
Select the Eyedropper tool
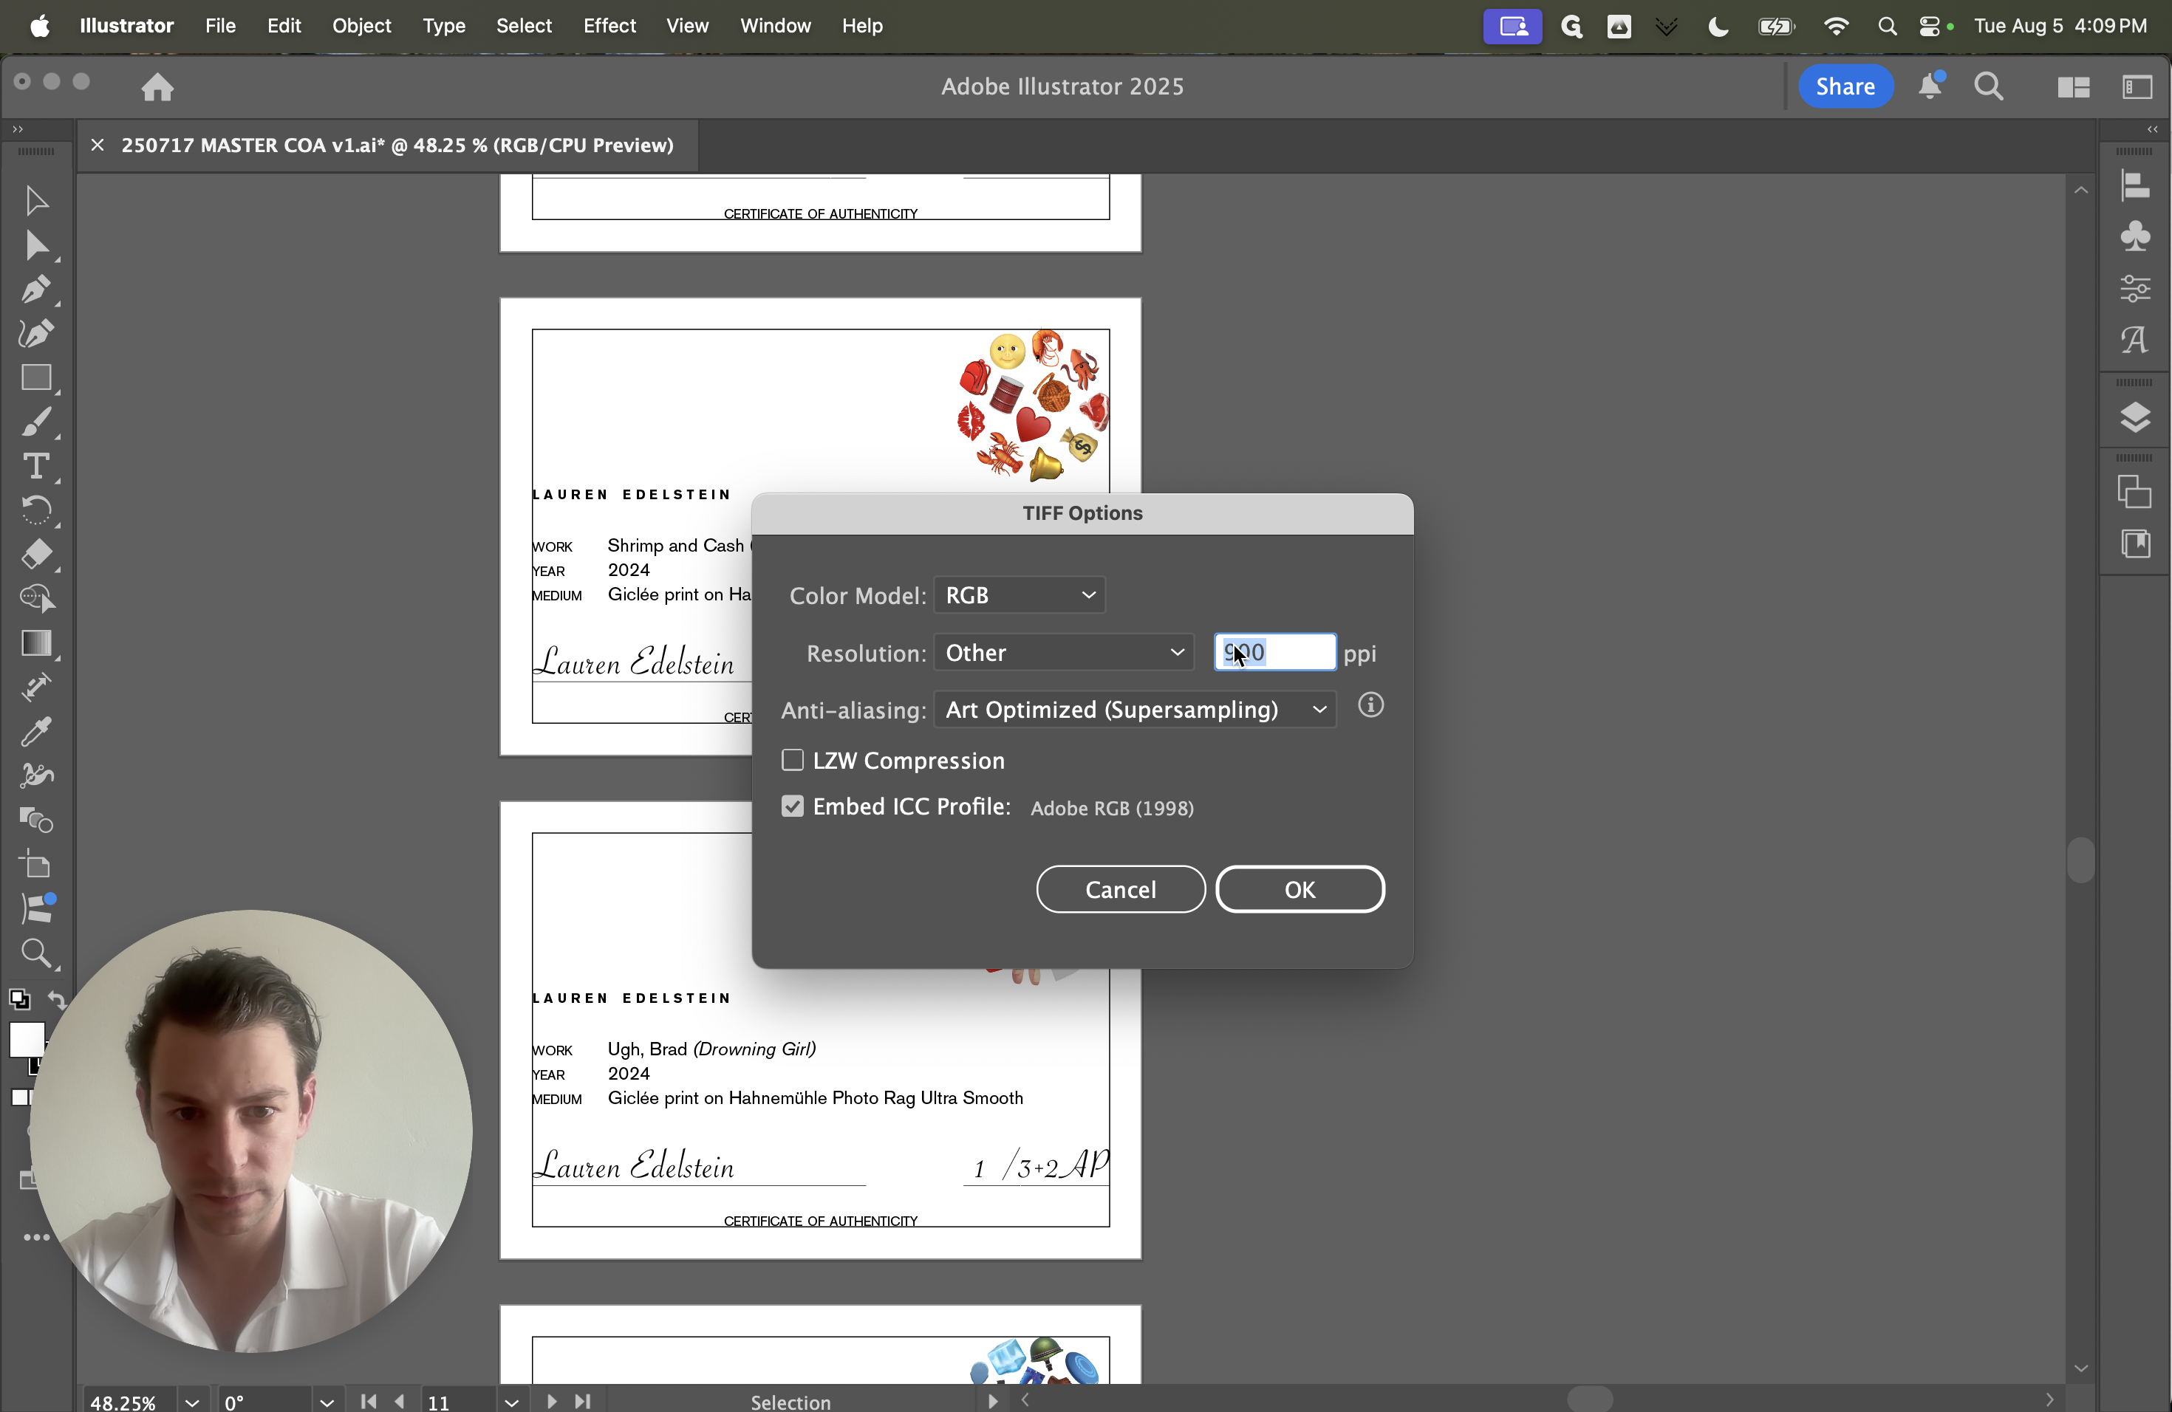[36, 732]
